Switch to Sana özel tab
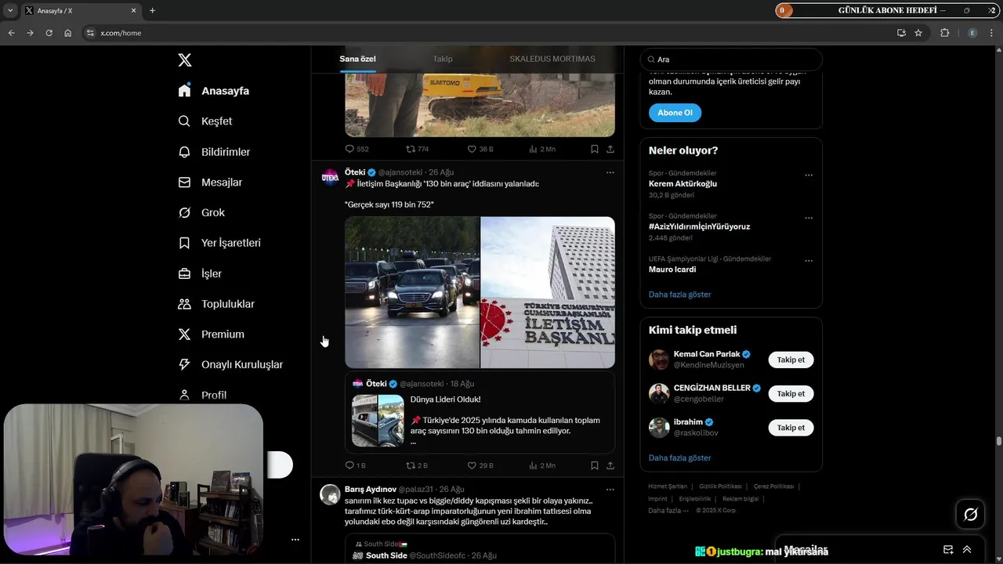Screen dimensions: 1003x564 [x=357, y=59]
